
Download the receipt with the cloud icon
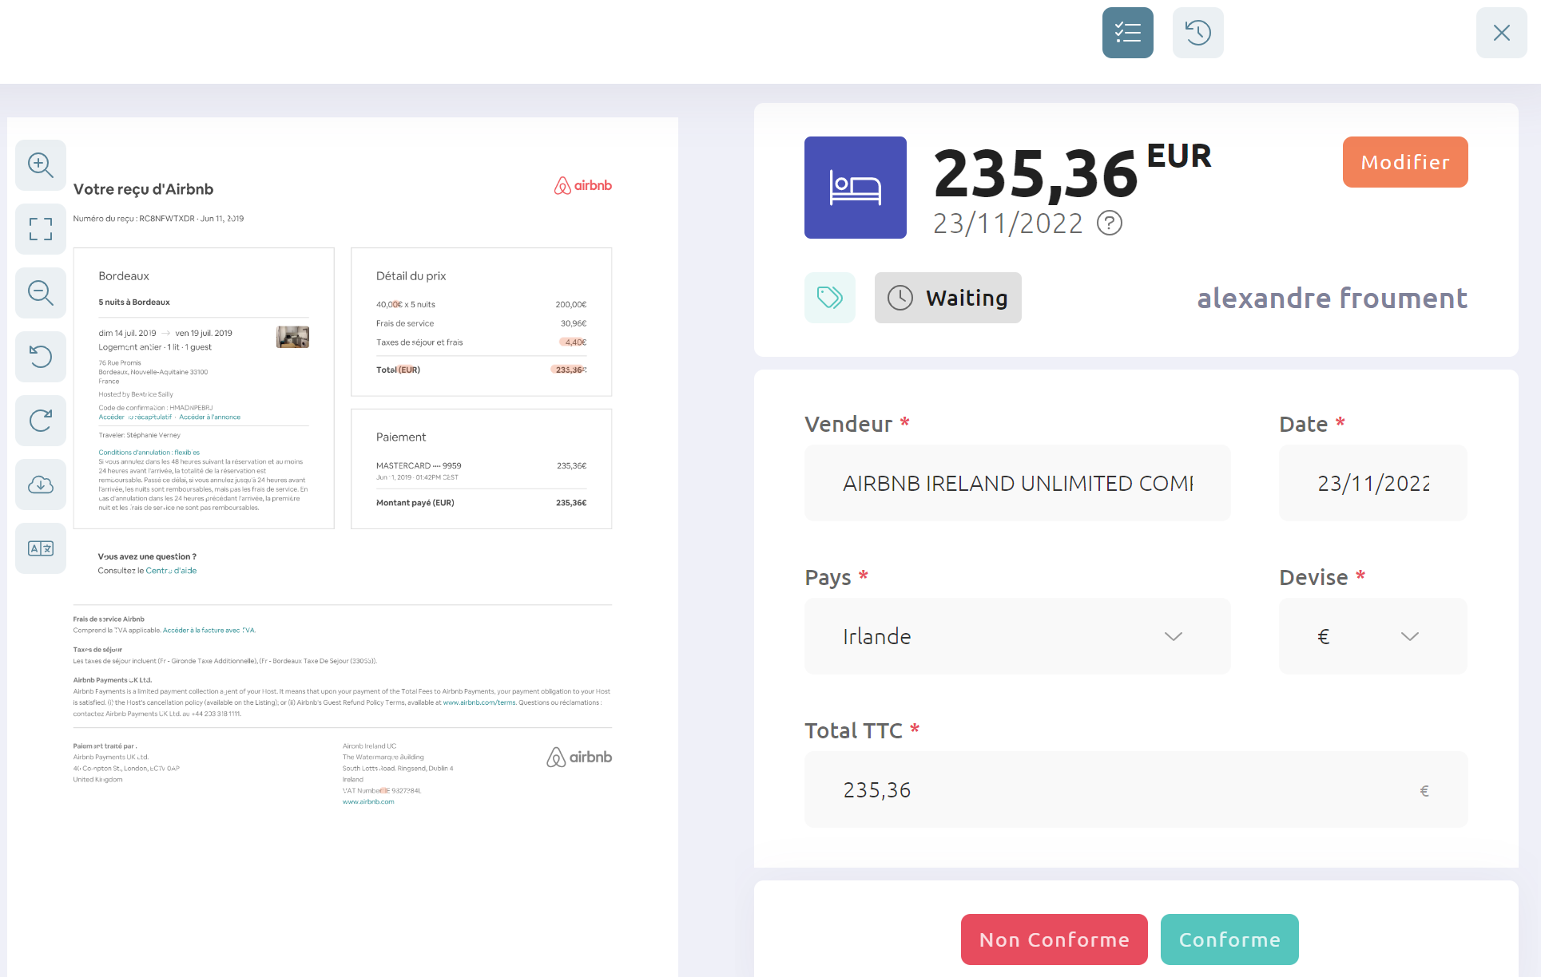(x=41, y=485)
